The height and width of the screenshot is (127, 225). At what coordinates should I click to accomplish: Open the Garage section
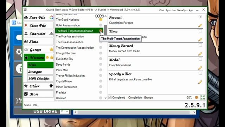click(38, 50)
